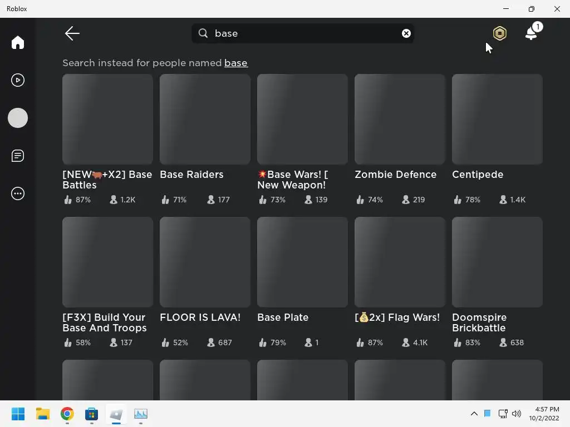This screenshot has height=427, width=570.
Task: Select the Base Plate title text
Action: point(283,317)
